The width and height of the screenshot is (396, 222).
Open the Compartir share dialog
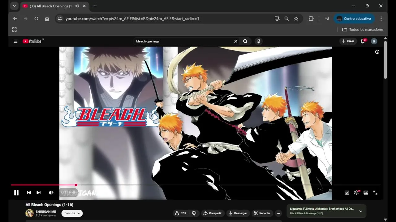click(212, 213)
